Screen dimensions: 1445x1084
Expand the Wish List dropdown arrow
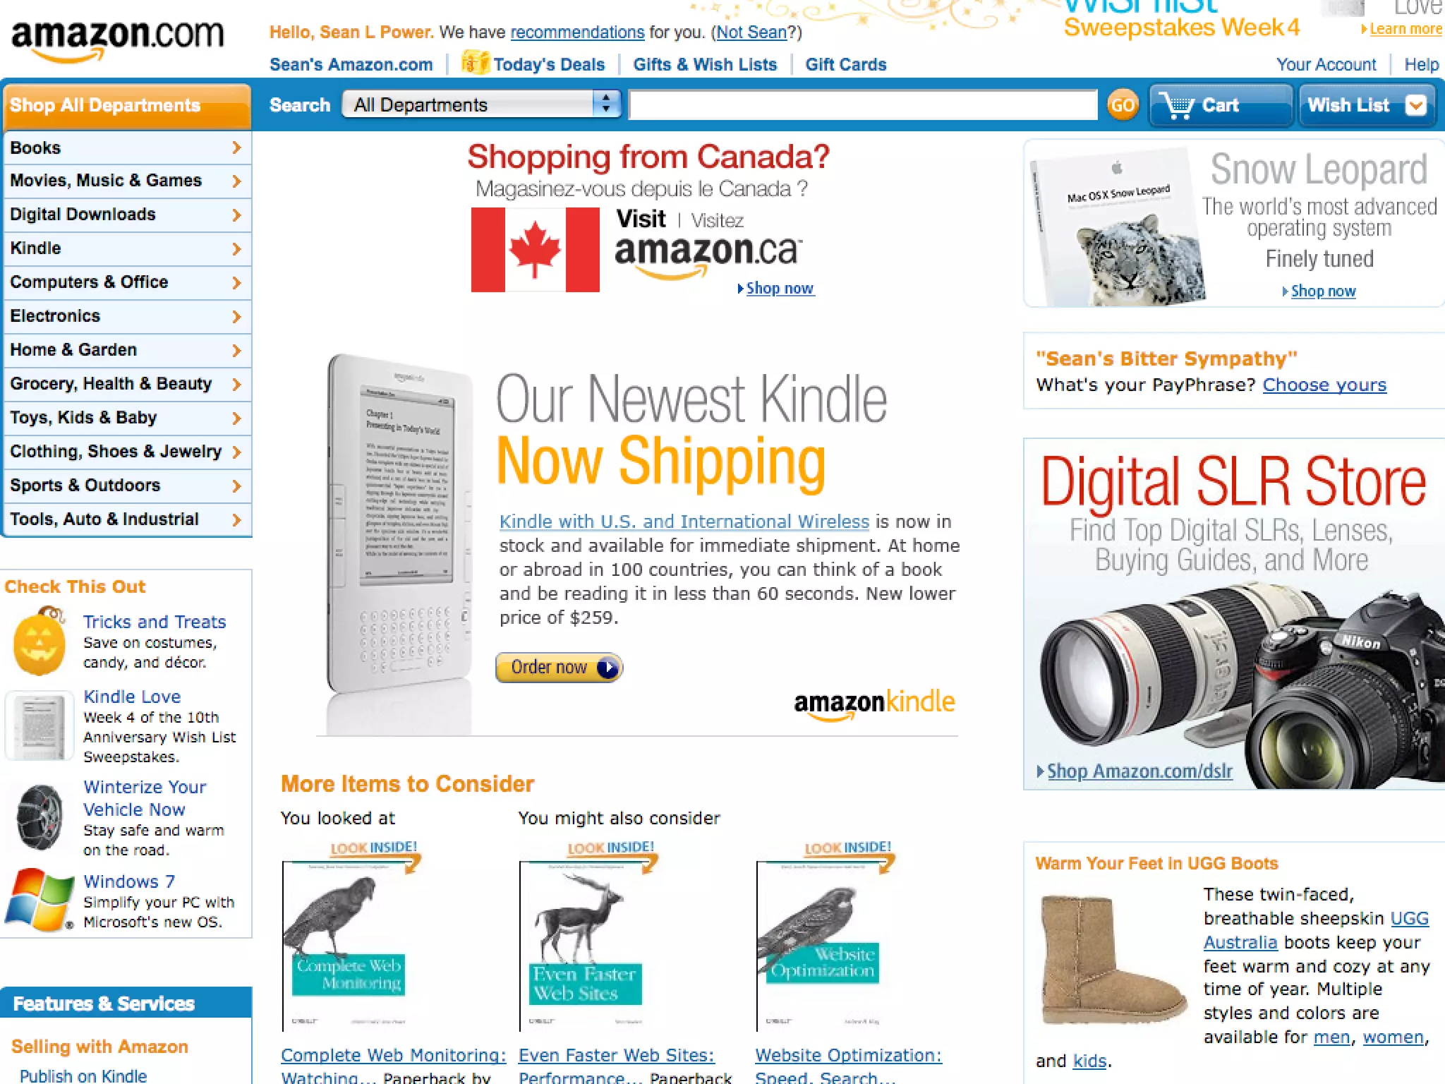coord(1415,105)
